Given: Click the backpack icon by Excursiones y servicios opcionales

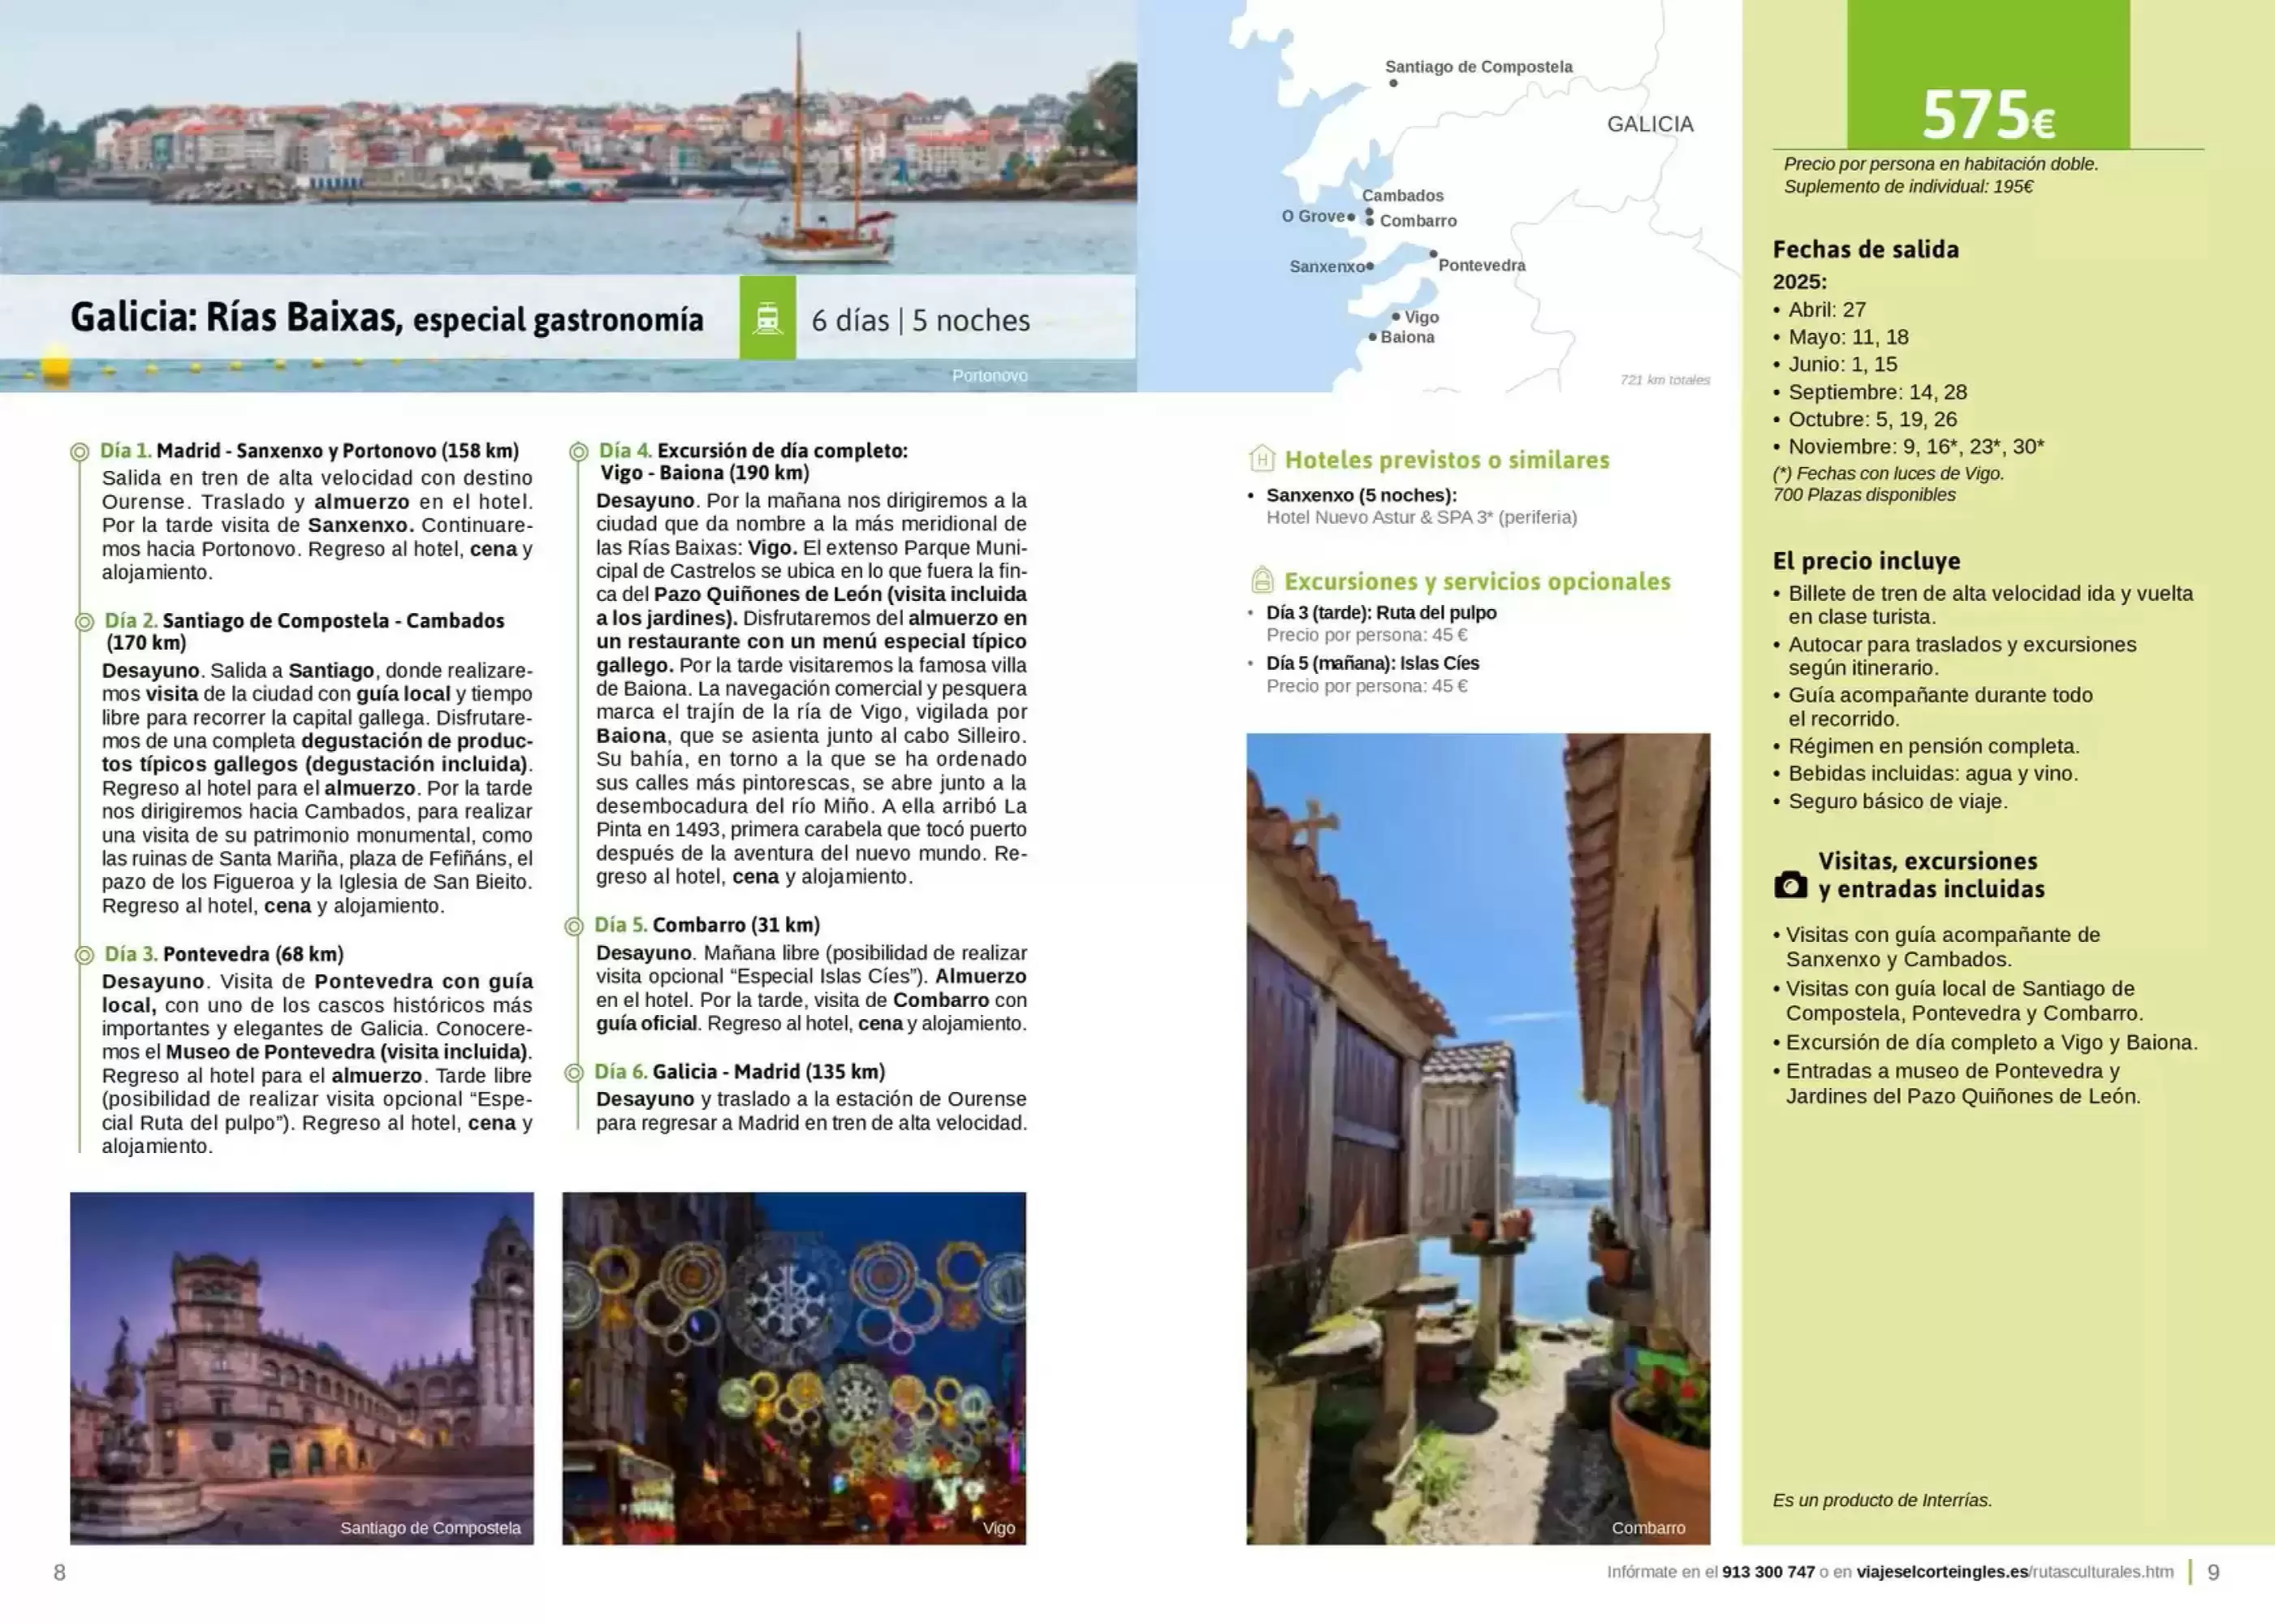Looking at the screenshot, I should click(1262, 580).
